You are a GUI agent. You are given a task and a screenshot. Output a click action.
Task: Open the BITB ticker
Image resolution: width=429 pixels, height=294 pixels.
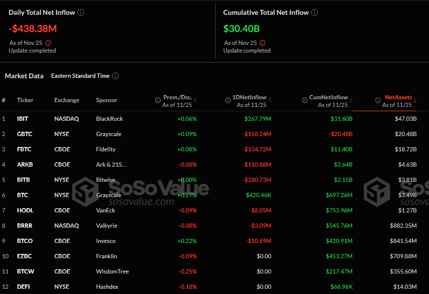(x=23, y=180)
